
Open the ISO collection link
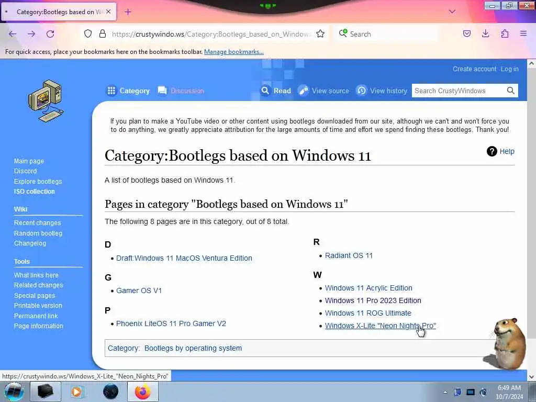click(34, 192)
